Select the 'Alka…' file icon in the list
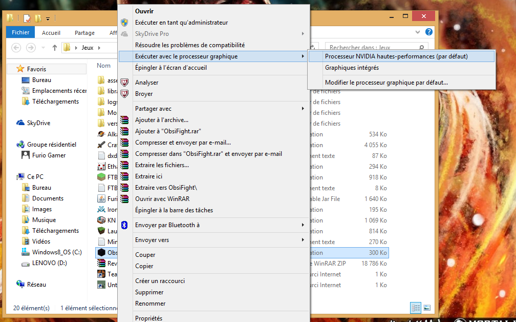This screenshot has width=516, height=322. (x=101, y=134)
